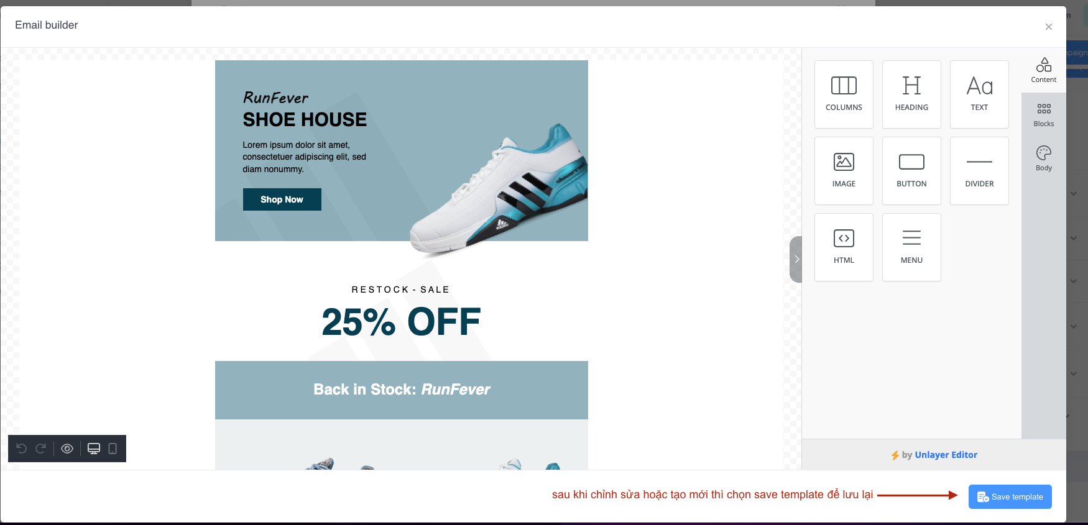Open the Blocks tab
The width and height of the screenshot is (1088, 525).
(x=1044, y=115)
